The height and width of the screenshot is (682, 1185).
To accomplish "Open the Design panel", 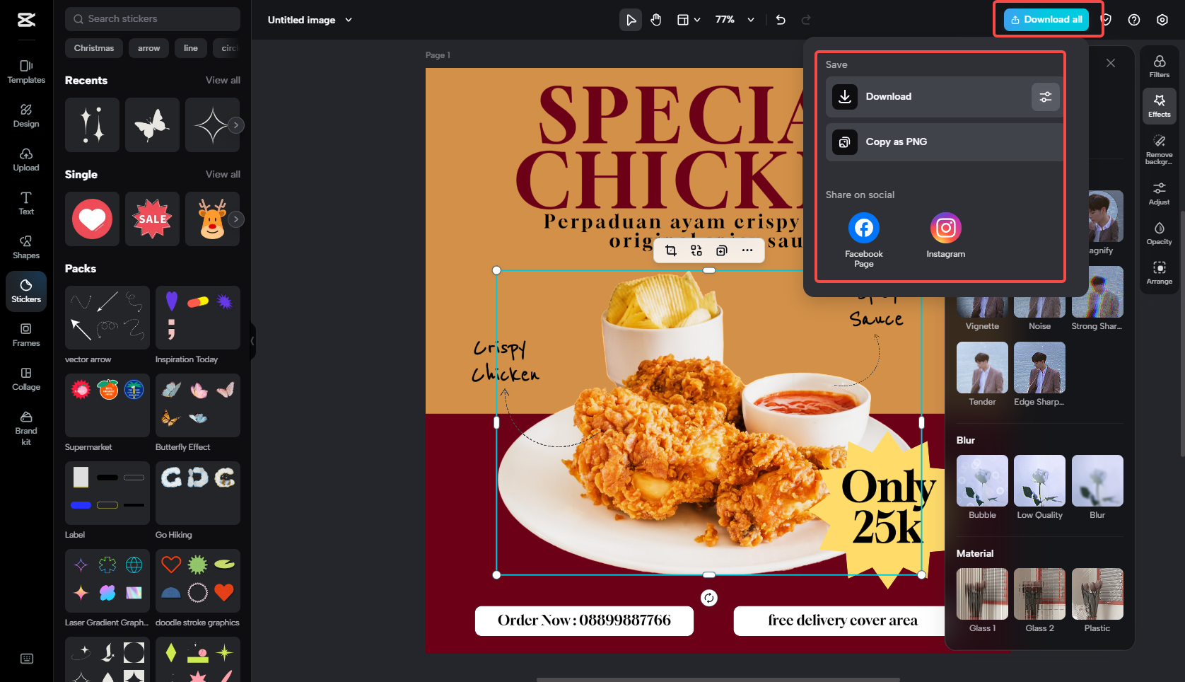I will (26, 115).
